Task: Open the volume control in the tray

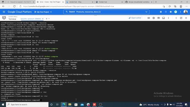Action: point(174,104)
